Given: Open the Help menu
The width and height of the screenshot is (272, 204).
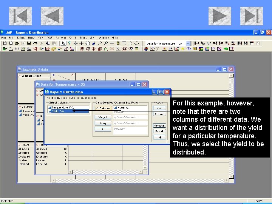Looking at the screenshot, I should coord(115,38).
